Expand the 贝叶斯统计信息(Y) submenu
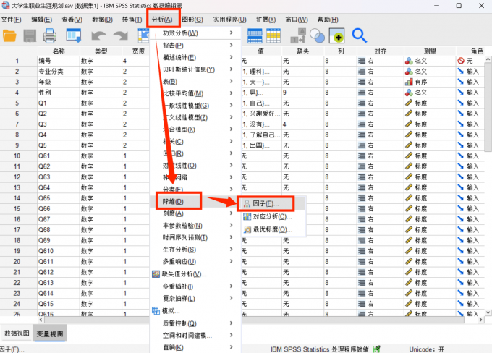This screenshot has height=353, width=492. click(x=231, y=69)
